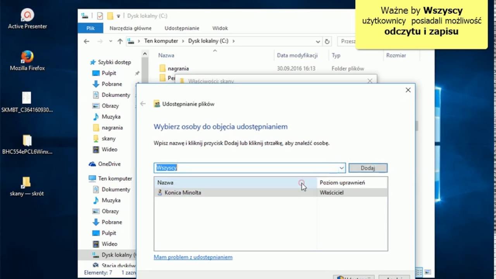Viewport: 496px width, 279px height.
Task: Click New Folder quick-access toolbar icon
Action: [x=110, y=16]
